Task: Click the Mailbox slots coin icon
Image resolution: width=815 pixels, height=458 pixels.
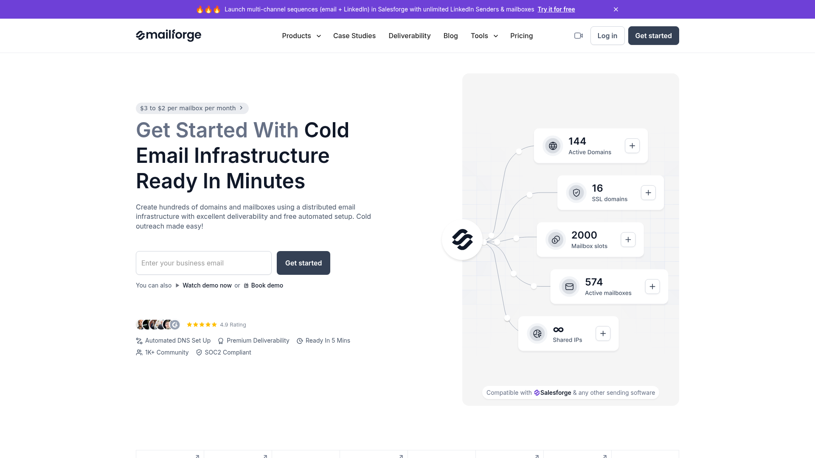Action: click(x=556, y=240)
